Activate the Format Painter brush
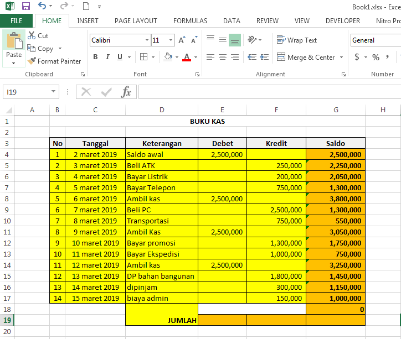401x339 pixels. pyautogui.click(x=54, y=61)
